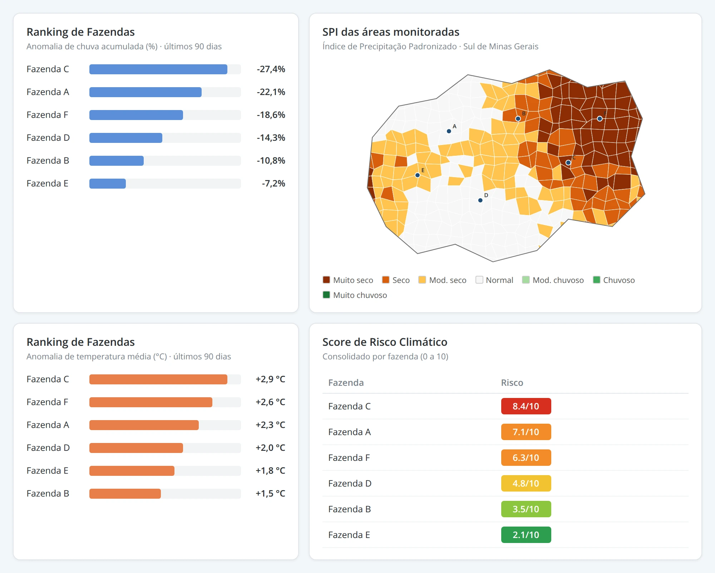The height and width of the screenshot is (573, 715).
Task: Click the -27,4% rain value
Action: point(271,69)
